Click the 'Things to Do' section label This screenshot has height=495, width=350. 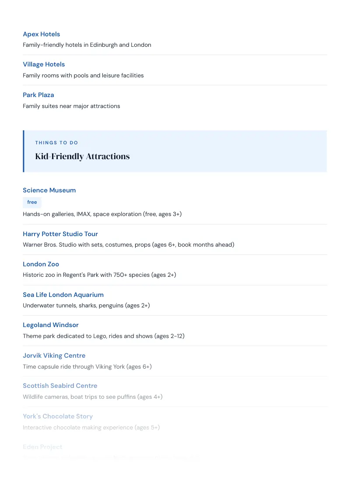(x=56, y=143)
